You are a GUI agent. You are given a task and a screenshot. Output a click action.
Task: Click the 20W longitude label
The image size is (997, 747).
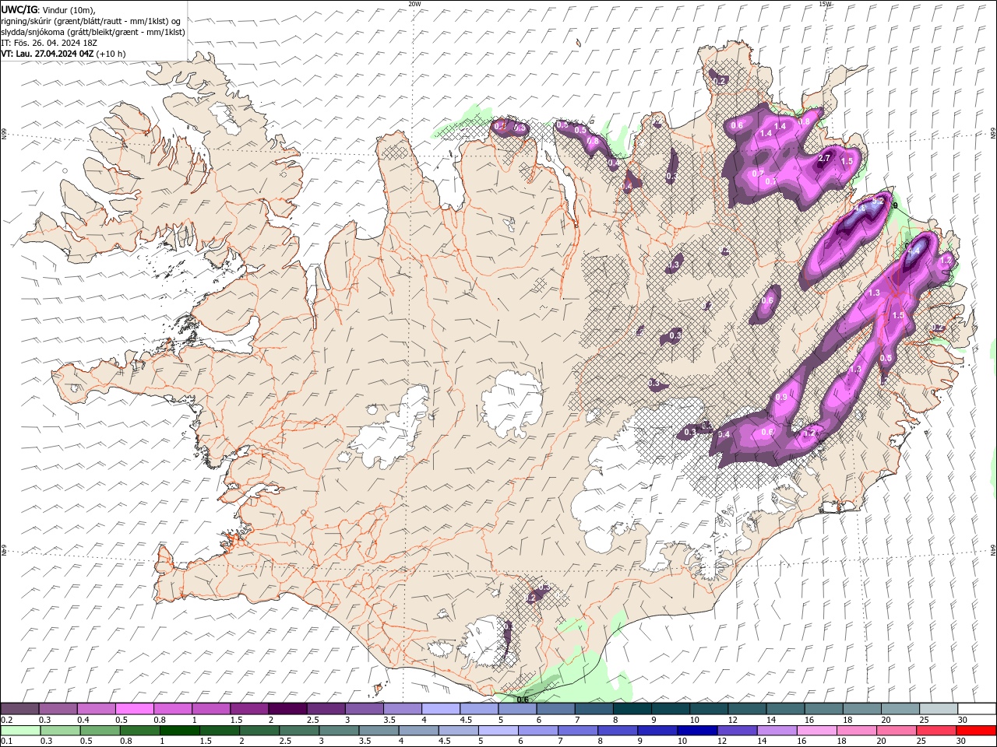tap(414, 3)
